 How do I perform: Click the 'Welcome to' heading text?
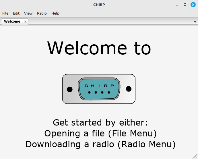click(x=99, y=48)
